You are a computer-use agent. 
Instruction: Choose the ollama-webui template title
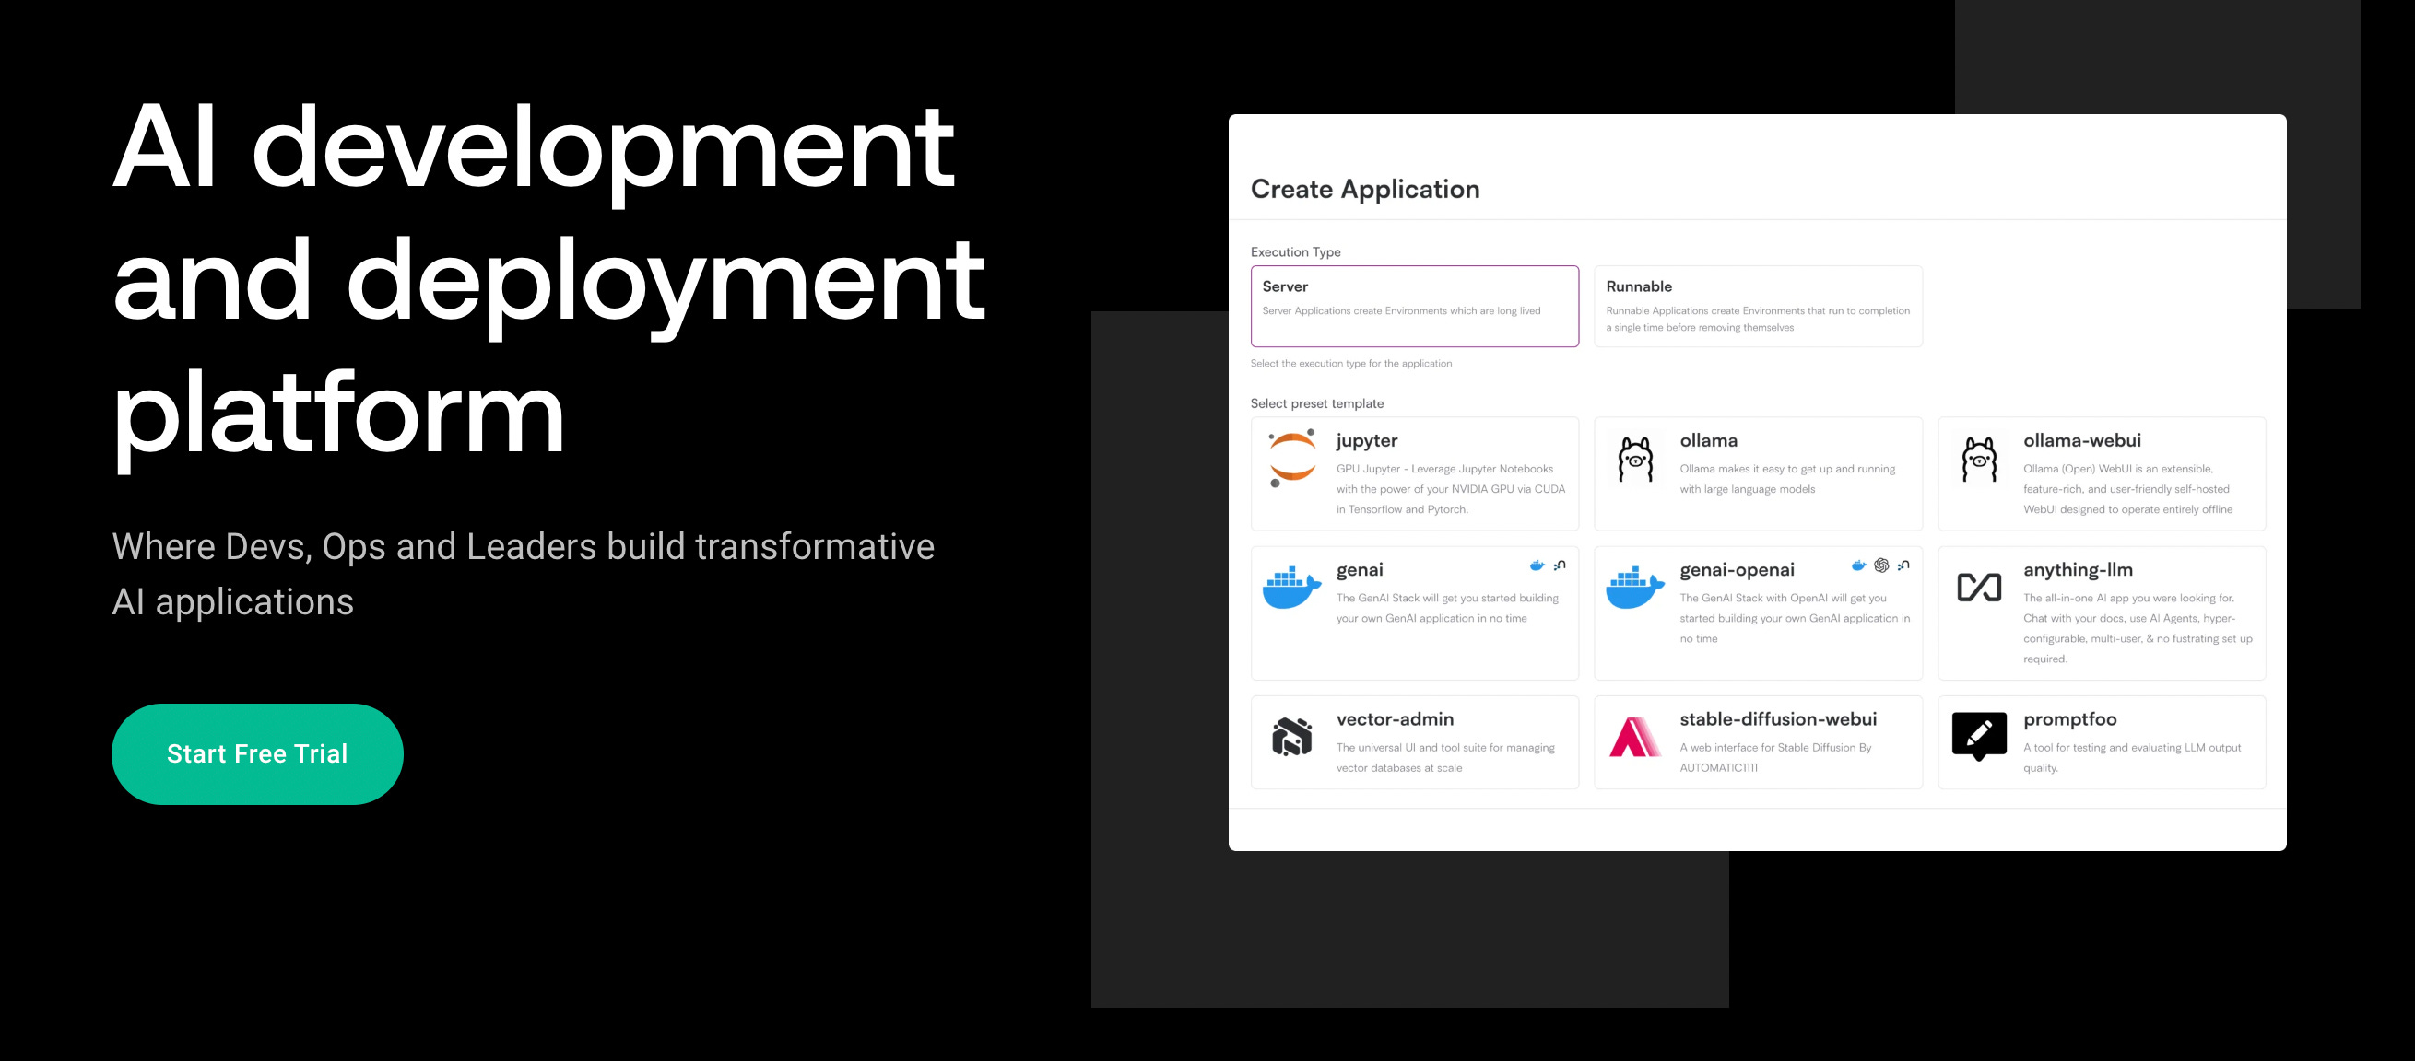2082,440
